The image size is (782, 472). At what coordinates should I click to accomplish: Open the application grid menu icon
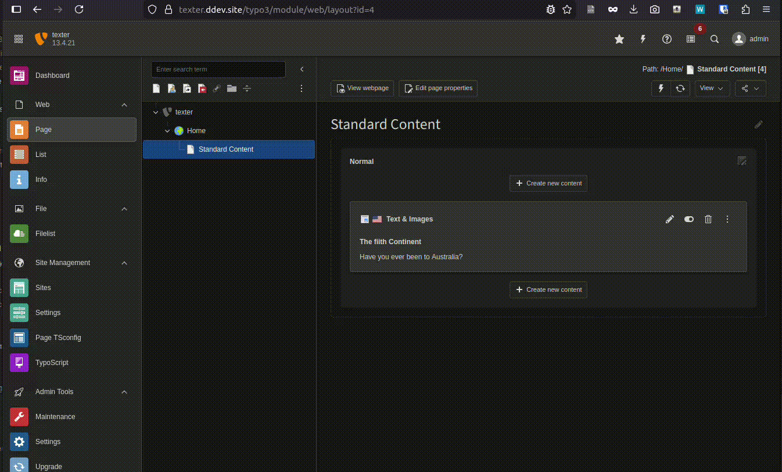[x=19, y=39]
